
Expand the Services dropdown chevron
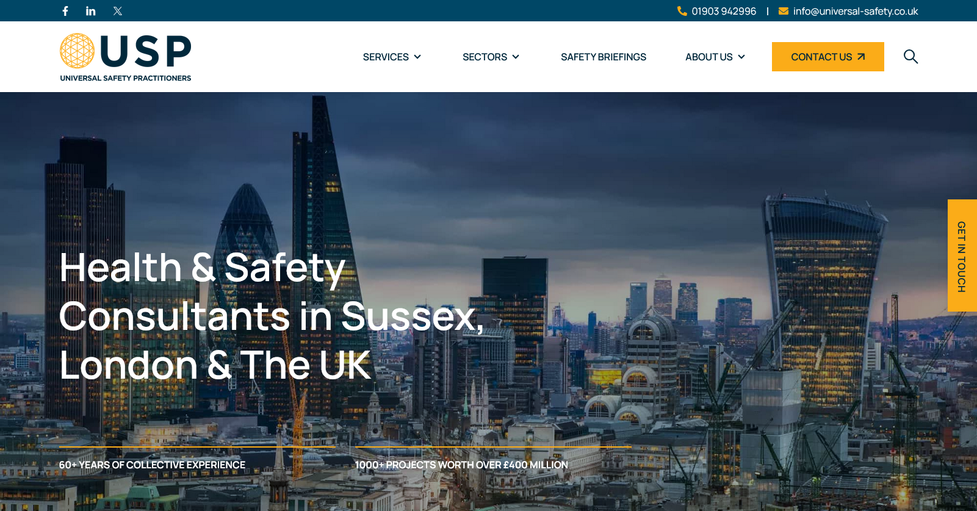click(x=417, y=57)
